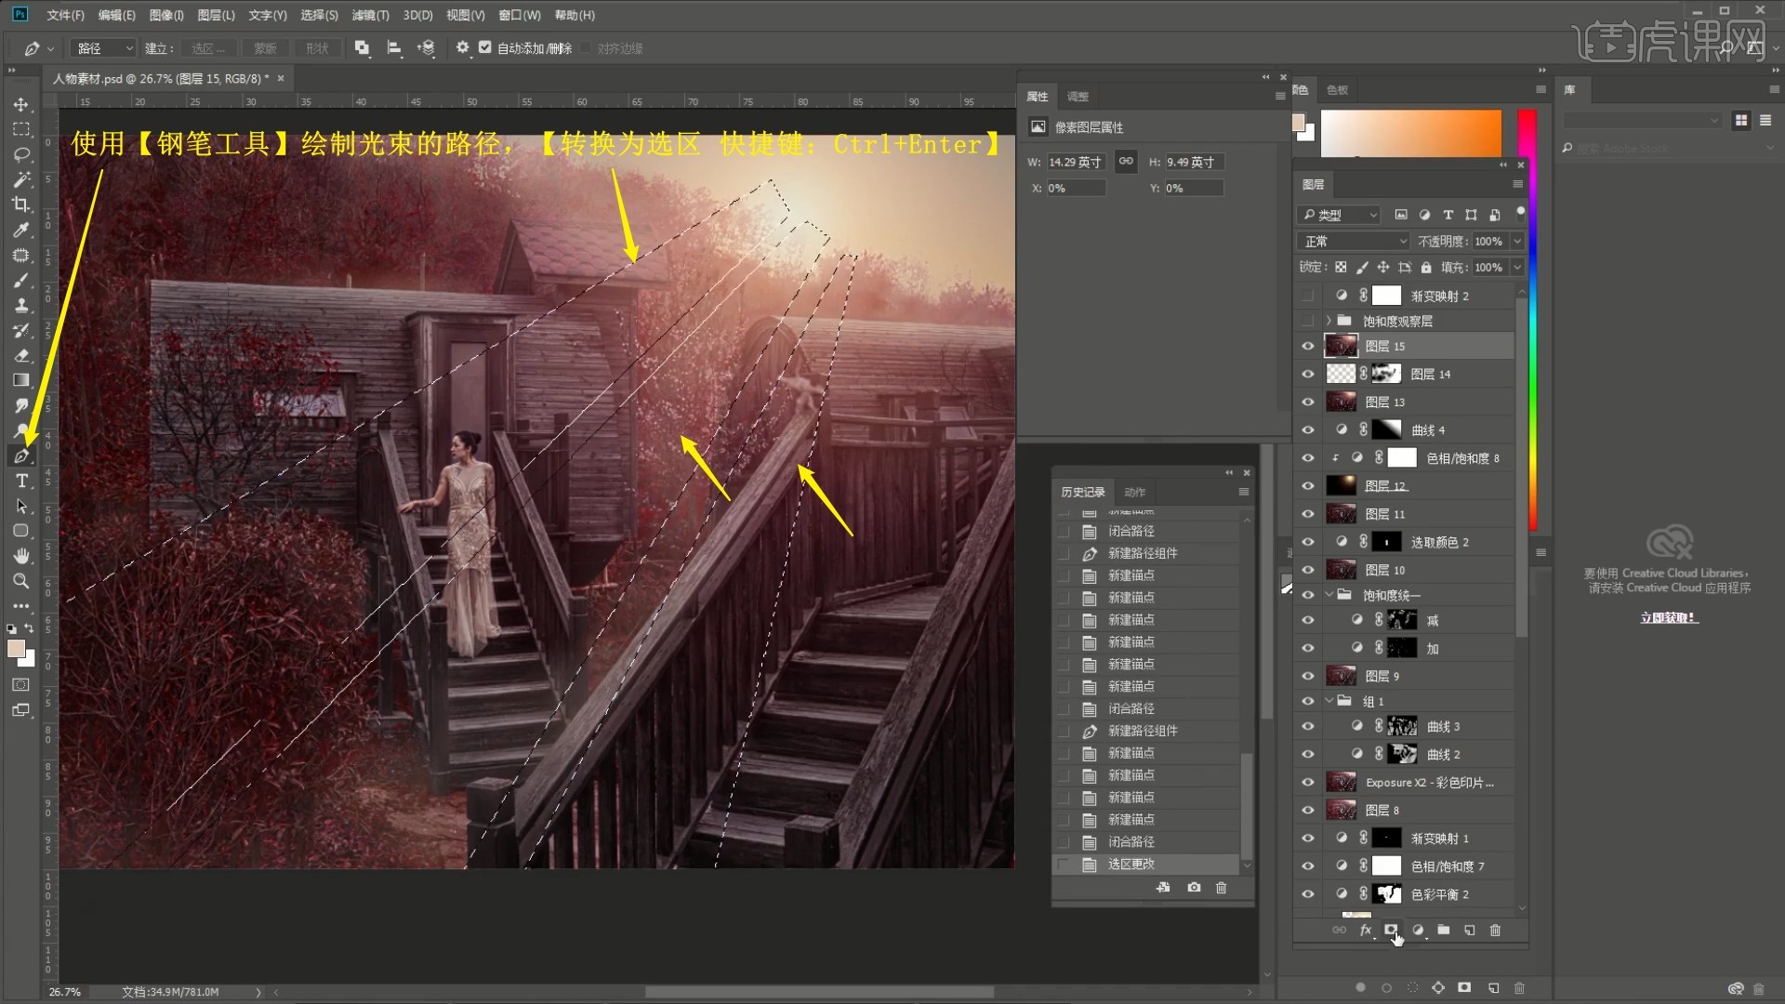1785x1004 pixels.
Task: Choose the Crop tool
Action: click(x=21, y=205)
